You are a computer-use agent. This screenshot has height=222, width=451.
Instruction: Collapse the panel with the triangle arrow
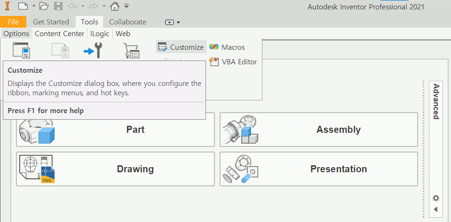coord(435,209)
